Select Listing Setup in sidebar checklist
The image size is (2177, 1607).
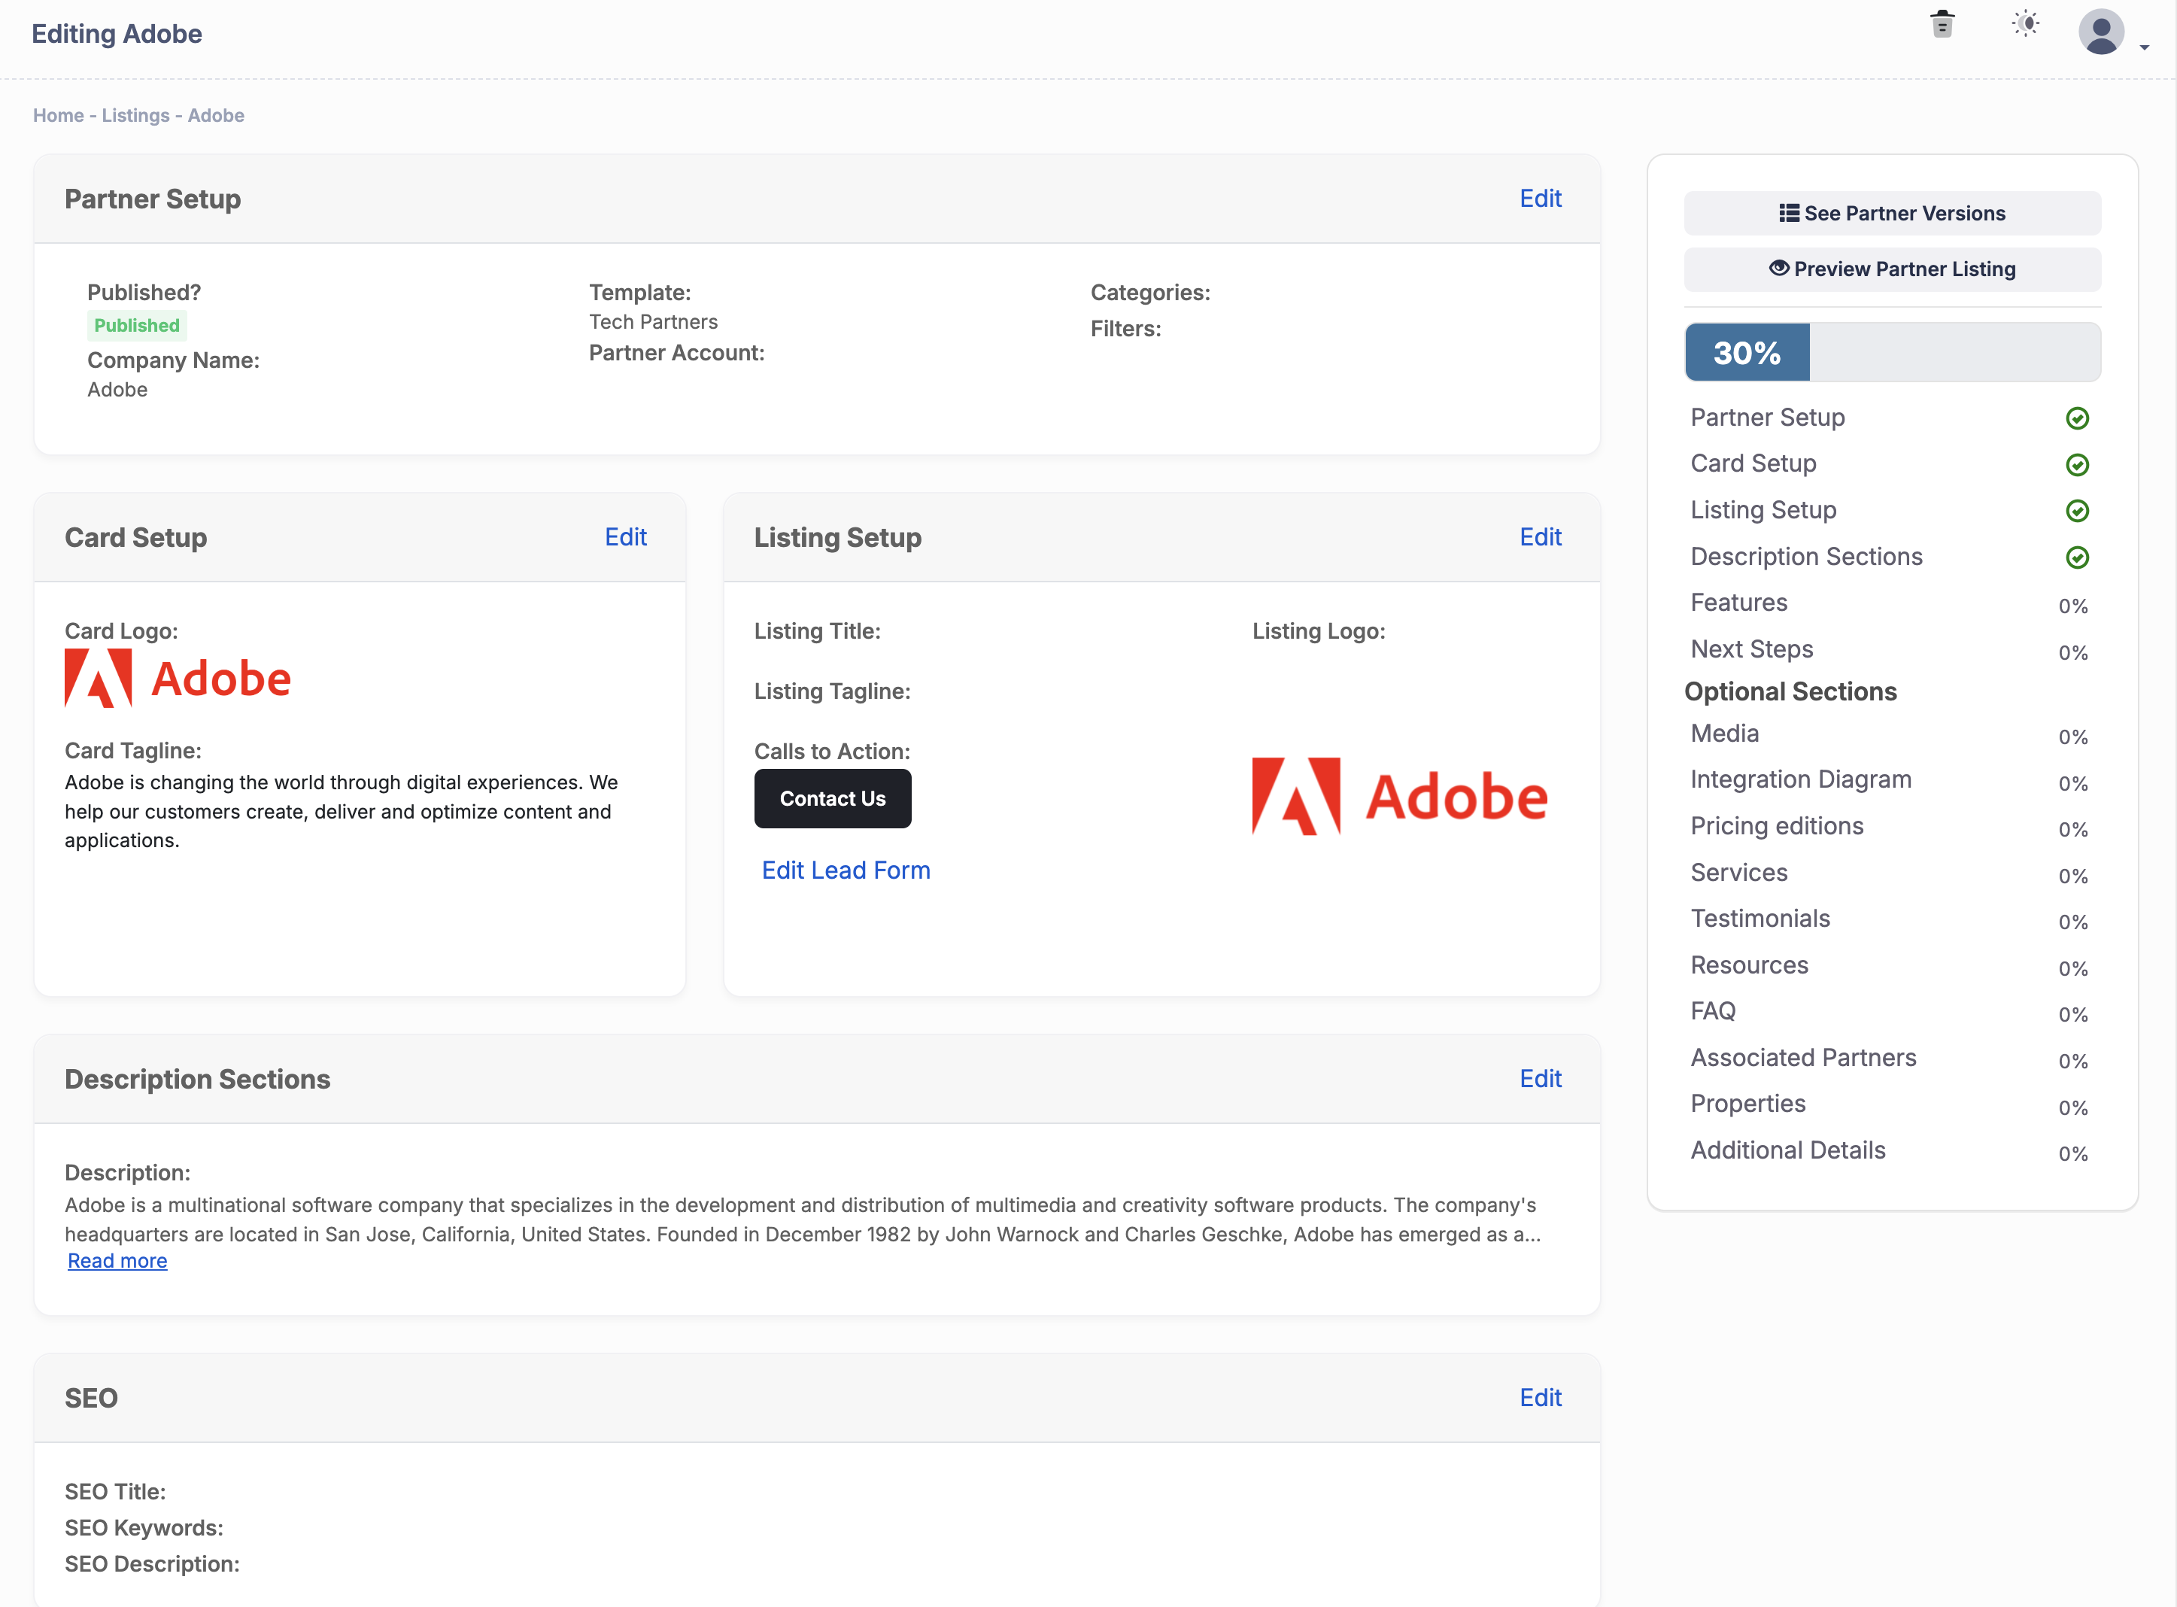click(1763, 510)
